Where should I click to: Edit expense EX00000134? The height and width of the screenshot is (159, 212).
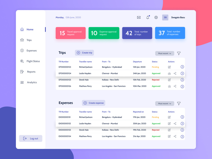pos(169,136)
